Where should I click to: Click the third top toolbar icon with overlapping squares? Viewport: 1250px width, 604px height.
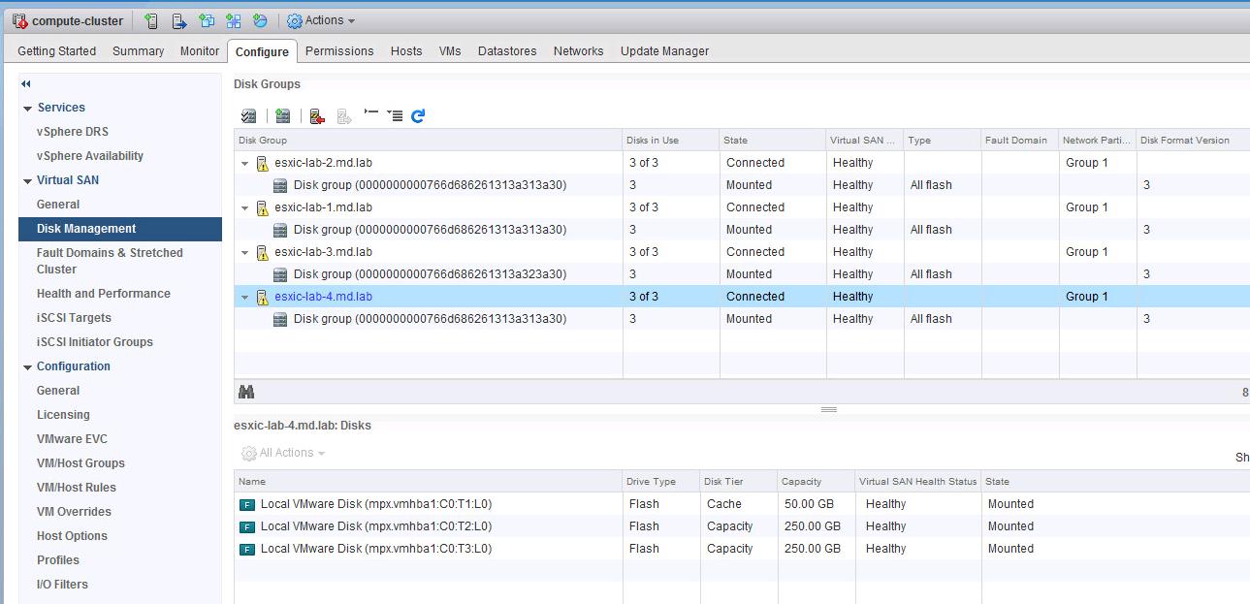207,20
